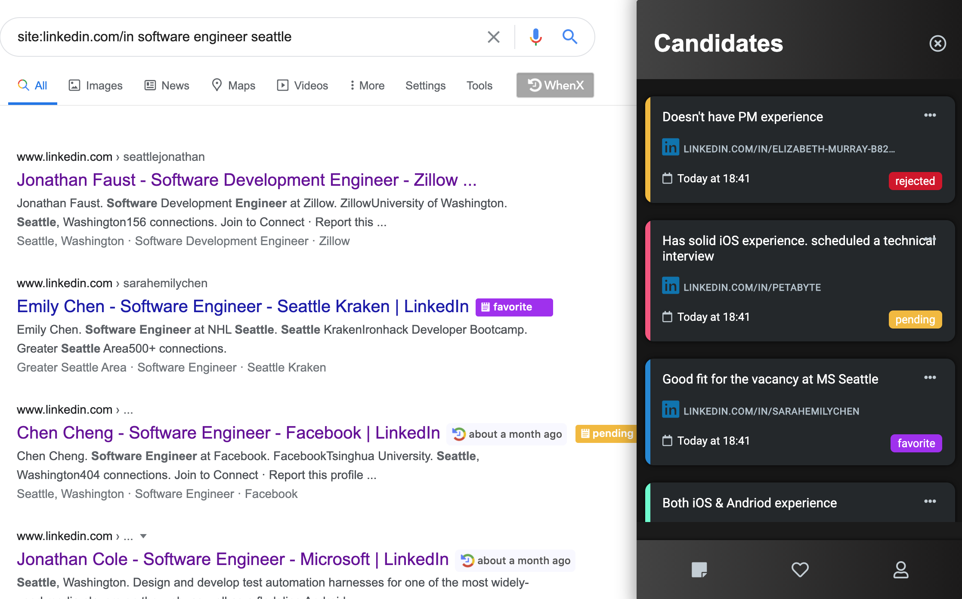The width and height of the screenshot is (962, 599).
Task: Click calendar icon on rejected candidate card
Action: pyautogui.click(x=667, y=178)
